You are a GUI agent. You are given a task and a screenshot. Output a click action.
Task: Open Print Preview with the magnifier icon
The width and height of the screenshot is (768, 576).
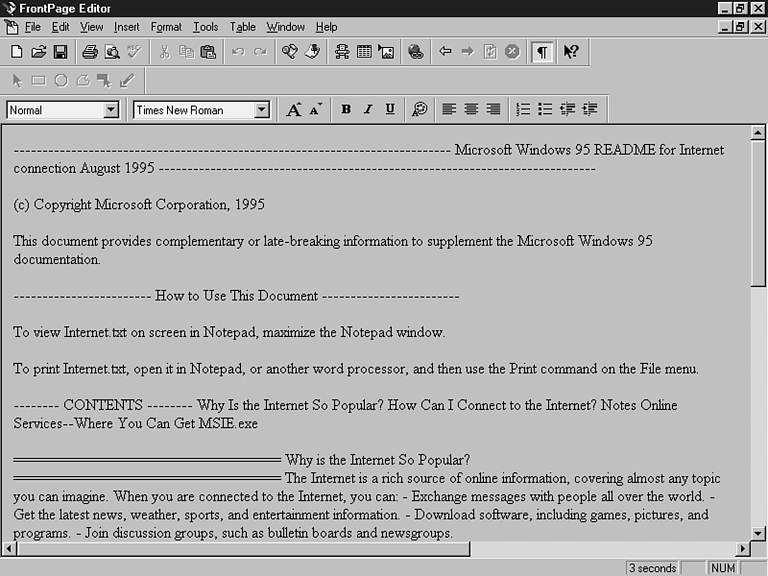111,52
